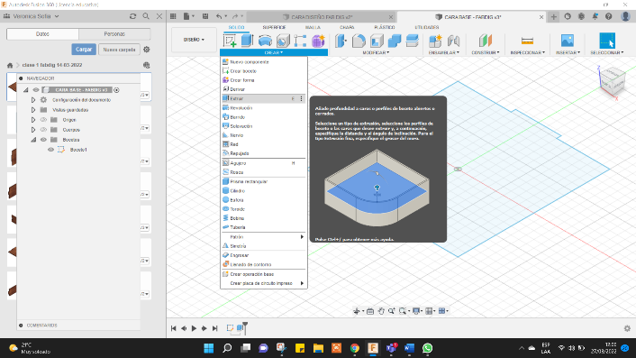Select the Fillet tool icon
The height and width of the screenshot is (358, 636).
point(359,41)
